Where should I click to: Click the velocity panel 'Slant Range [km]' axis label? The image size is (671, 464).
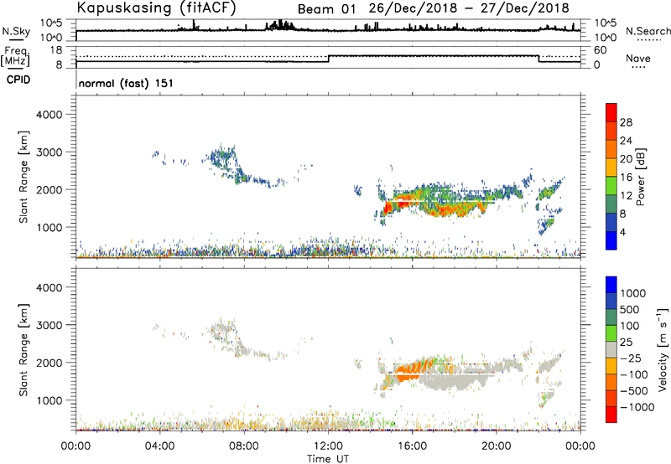pos(23,350)
